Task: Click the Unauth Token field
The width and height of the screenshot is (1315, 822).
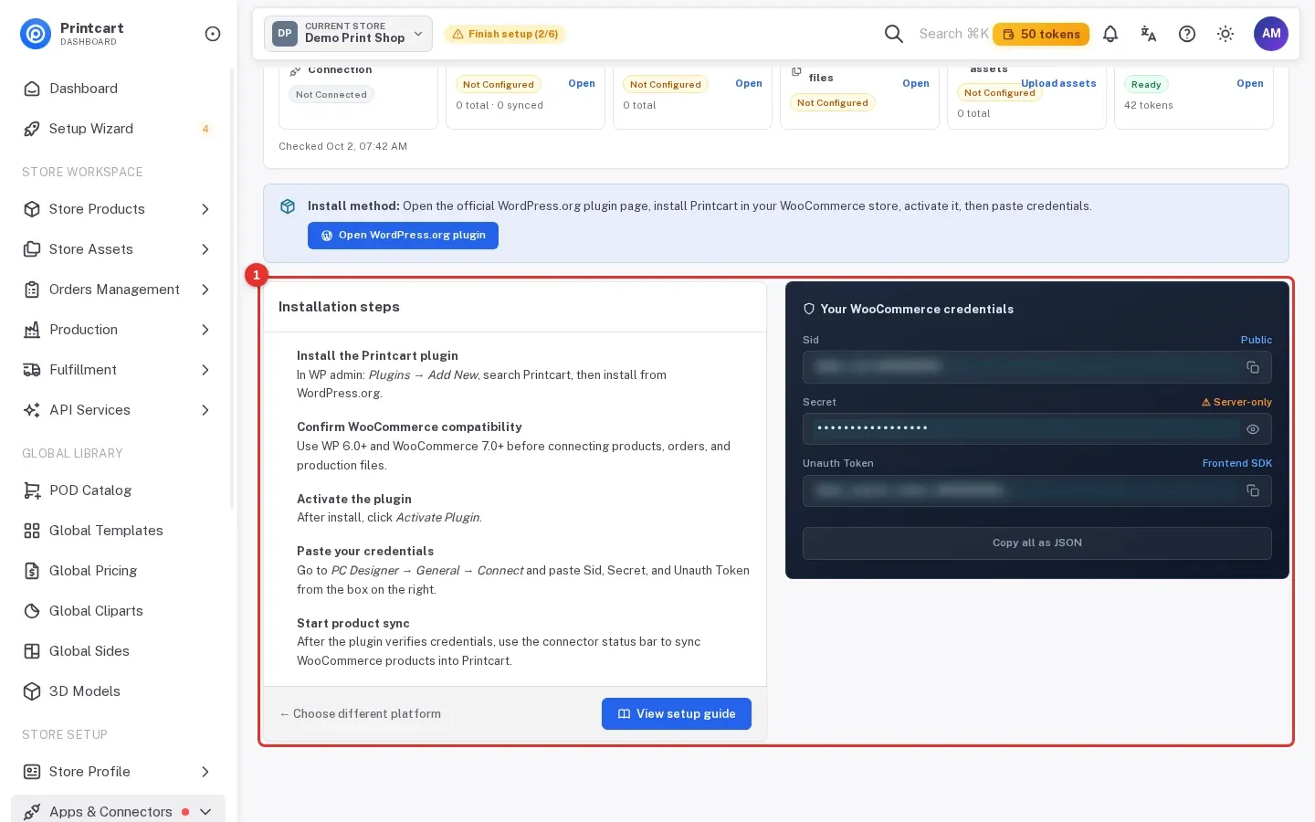Action: point(1037,490)
